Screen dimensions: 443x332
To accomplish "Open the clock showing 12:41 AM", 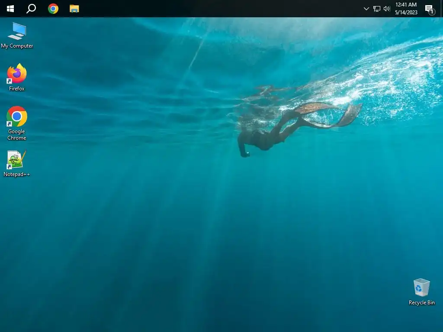I will point(406,9).
